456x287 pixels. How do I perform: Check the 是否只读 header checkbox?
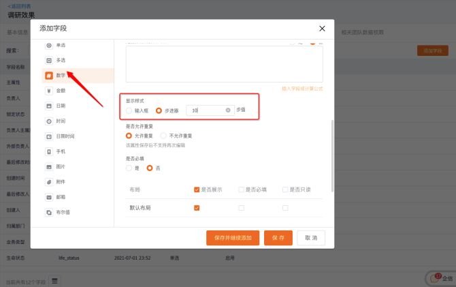pos(285,189)
